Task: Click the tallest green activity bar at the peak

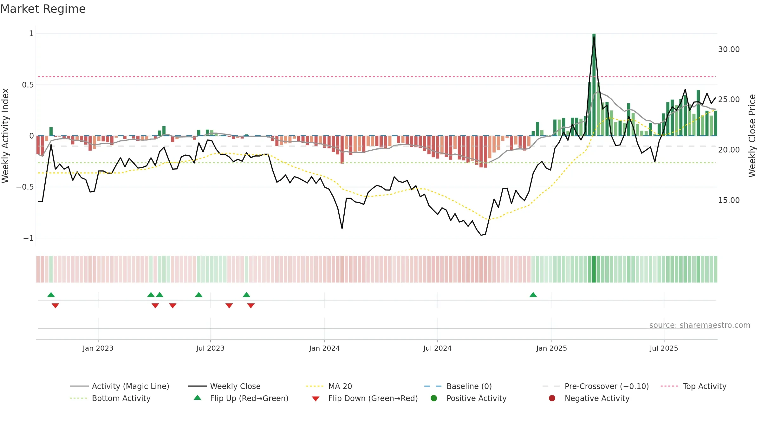Action: click(x=594, y=85)
